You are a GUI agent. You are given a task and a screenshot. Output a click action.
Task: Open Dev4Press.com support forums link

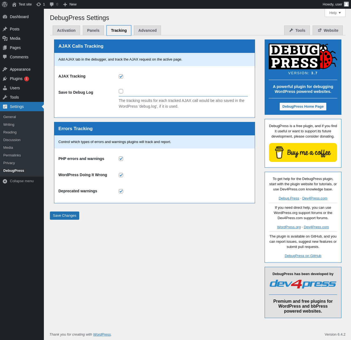[x=316, y=227]
